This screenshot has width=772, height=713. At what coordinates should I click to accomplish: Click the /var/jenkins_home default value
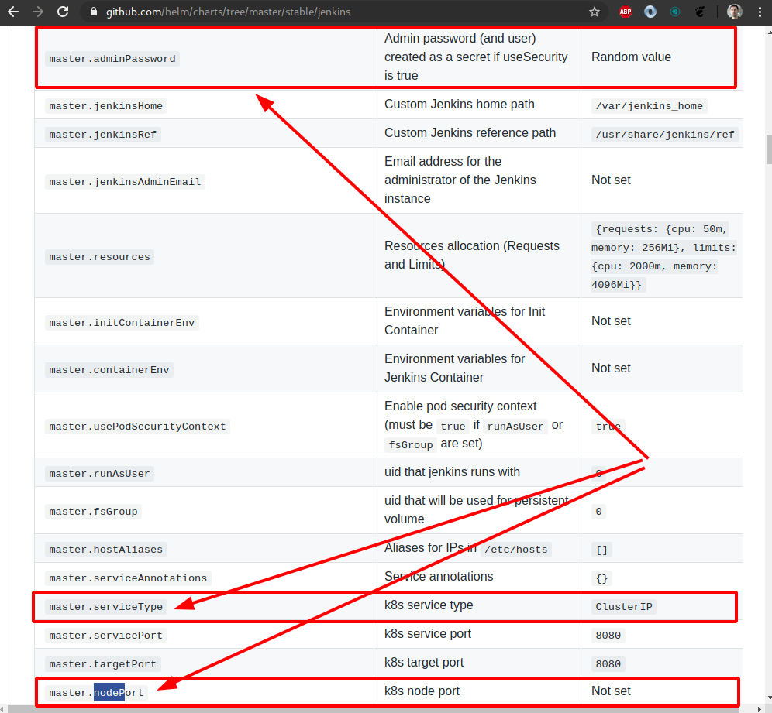tap(650, 106)
